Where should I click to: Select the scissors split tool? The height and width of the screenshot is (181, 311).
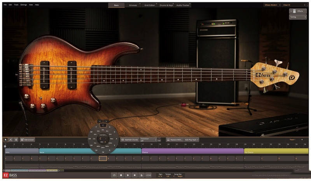coord(16,140)
